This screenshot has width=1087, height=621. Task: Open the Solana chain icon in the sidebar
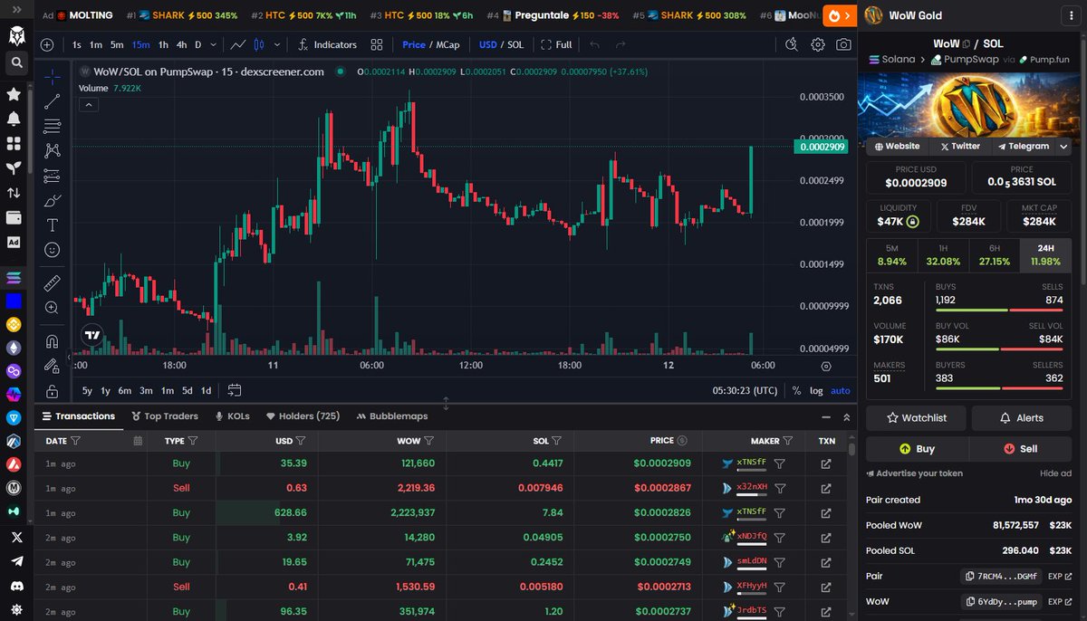14,278
